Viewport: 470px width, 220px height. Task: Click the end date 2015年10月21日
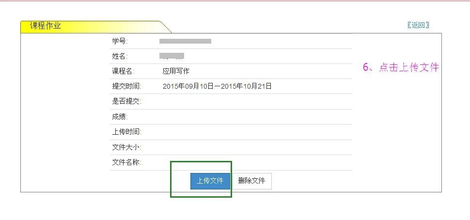(x=247, y=87)
